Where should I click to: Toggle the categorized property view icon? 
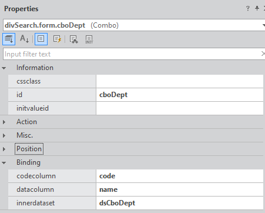[x=9, y=39]
